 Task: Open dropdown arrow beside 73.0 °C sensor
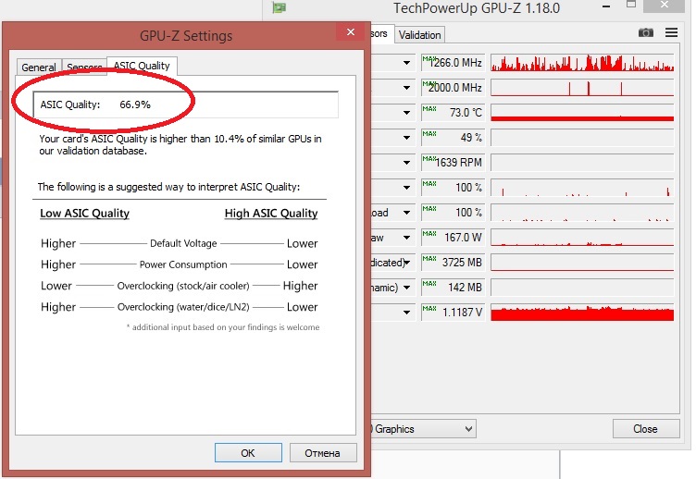(x=406, y=113)
